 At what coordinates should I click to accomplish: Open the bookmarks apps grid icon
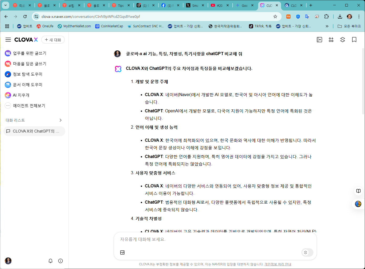tap(7, 26)
